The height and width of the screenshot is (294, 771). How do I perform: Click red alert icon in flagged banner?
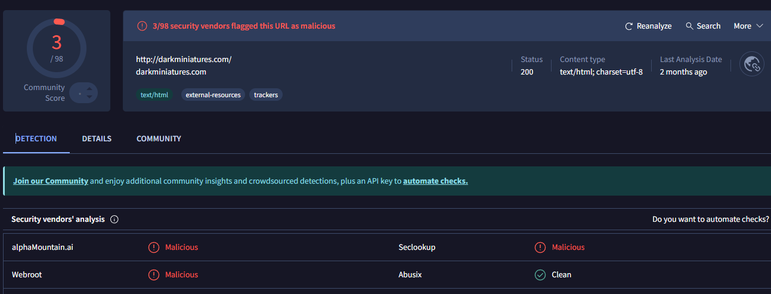pyautogui.click(x=142, y=26)
